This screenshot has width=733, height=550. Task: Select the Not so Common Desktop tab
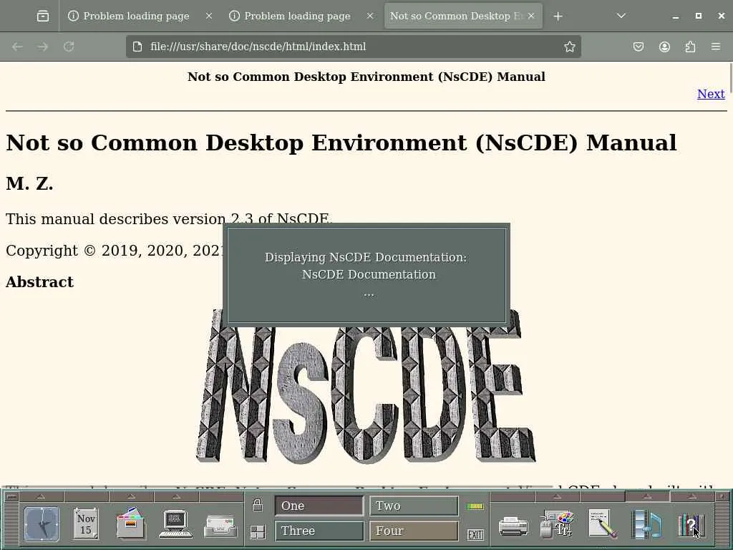[x=456, y=16]
